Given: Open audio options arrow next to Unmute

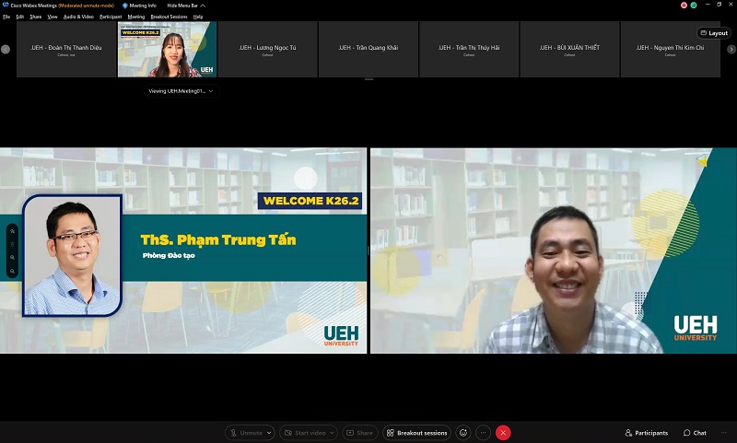Looking at the screenshot, I should (269, 433).
